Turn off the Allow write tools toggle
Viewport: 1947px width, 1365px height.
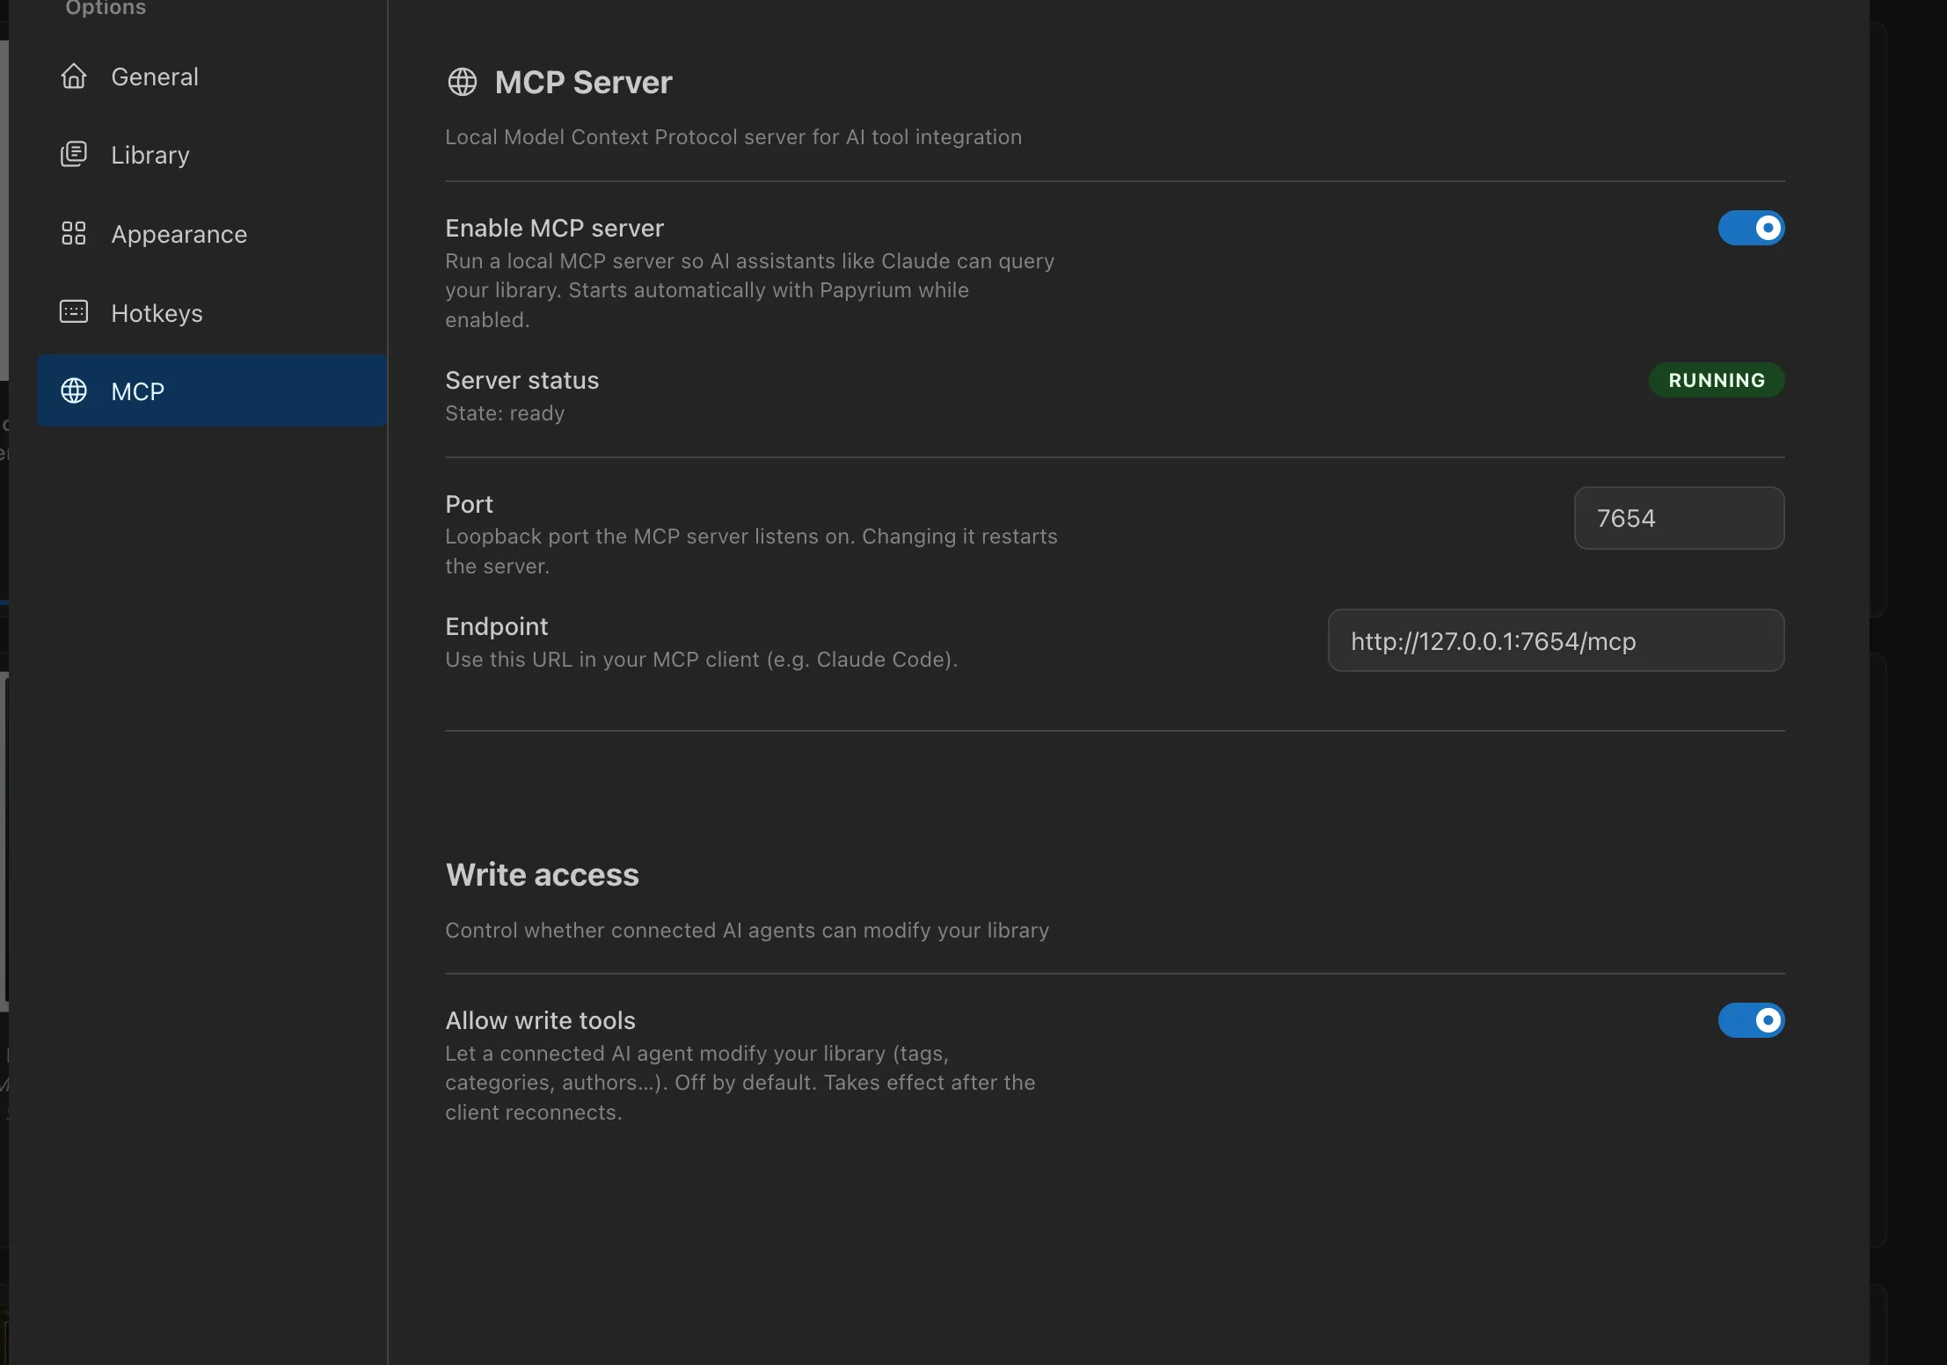coord(1751,1020)
